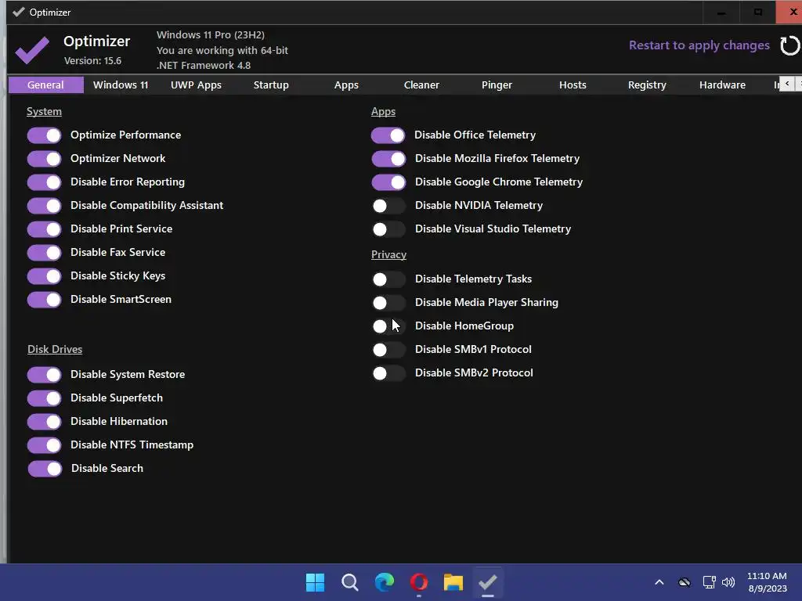This screenshot has width=802, height=601.
Task: Open the Registry tab
Action: pos(647,85)
